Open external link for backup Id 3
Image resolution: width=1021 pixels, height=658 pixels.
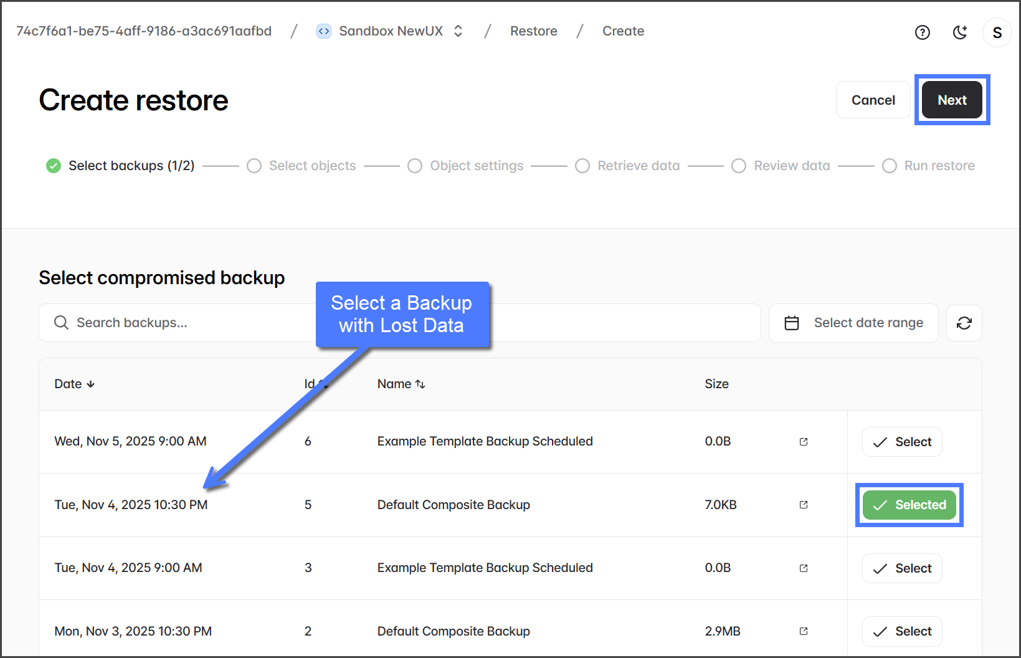pos(804,568)
